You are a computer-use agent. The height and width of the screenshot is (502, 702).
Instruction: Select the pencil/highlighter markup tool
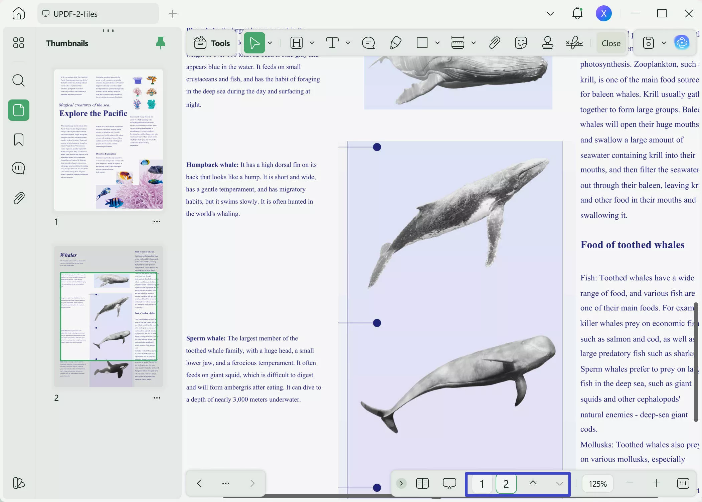click(395, 43)
